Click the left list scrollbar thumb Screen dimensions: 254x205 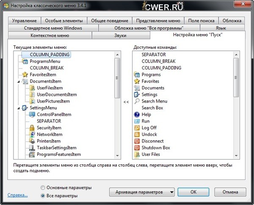click(x=117, y=78)
